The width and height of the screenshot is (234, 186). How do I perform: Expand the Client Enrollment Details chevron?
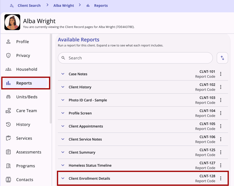click(x=63, y=178)
